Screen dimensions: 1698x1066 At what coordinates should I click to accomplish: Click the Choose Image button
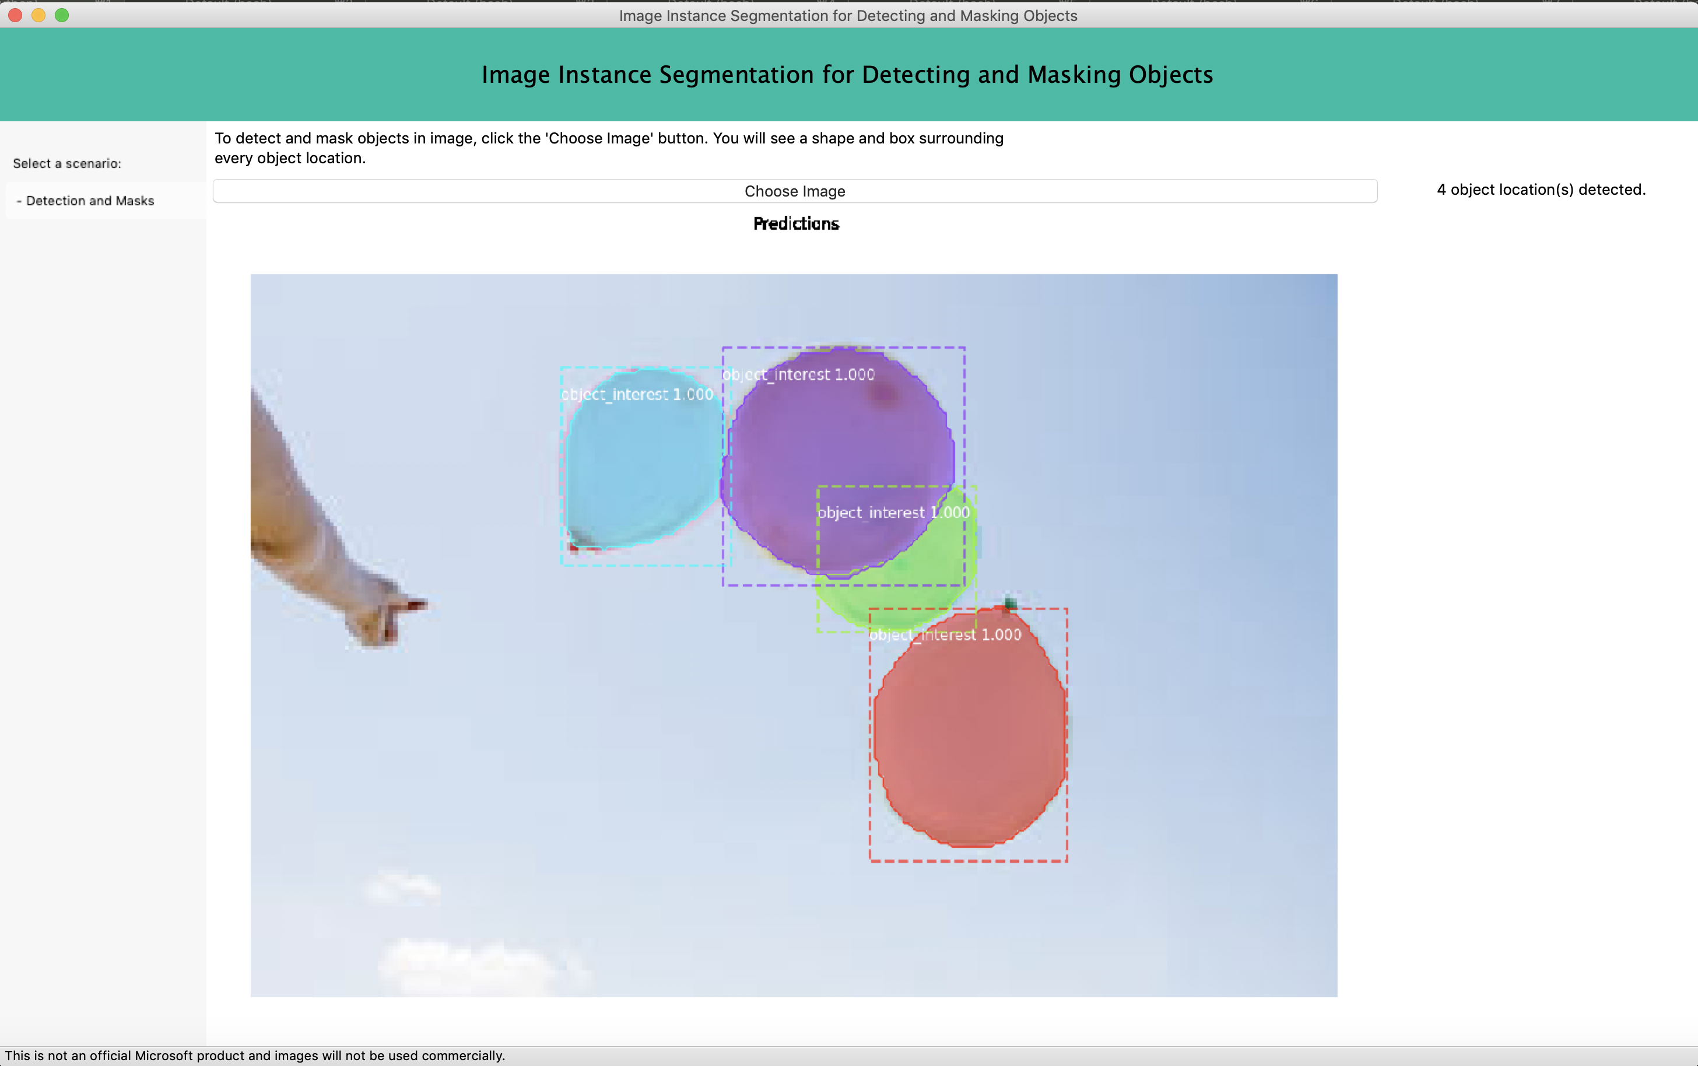click(794, 191)
